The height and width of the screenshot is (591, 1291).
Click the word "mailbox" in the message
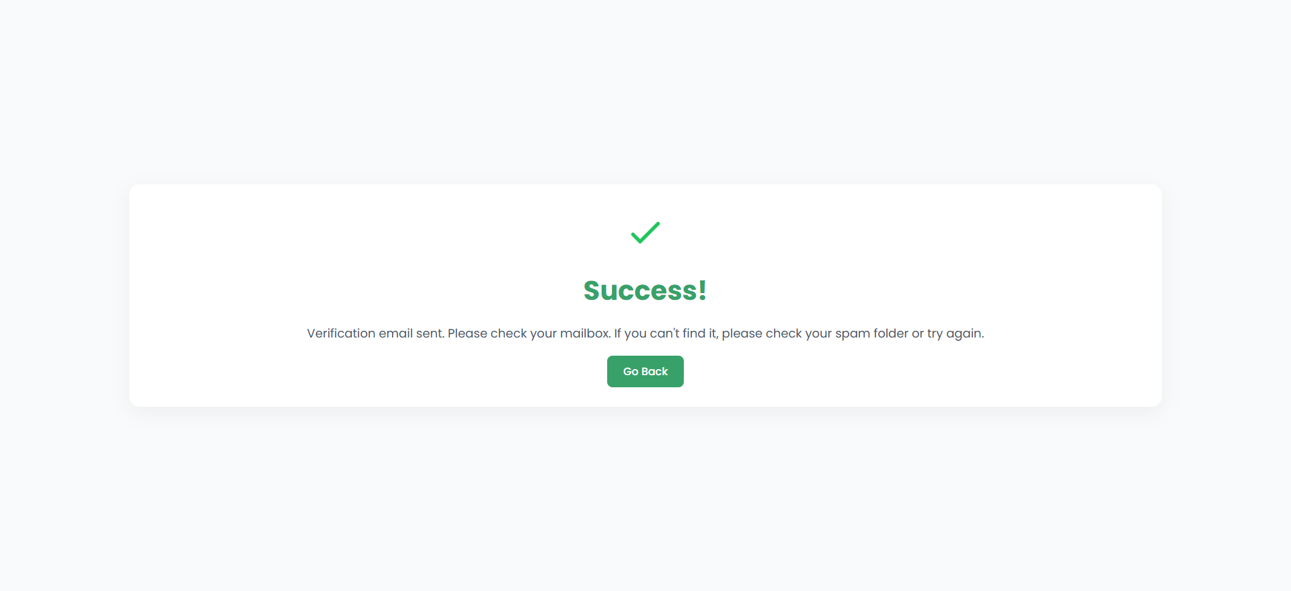tap(584, 333)
